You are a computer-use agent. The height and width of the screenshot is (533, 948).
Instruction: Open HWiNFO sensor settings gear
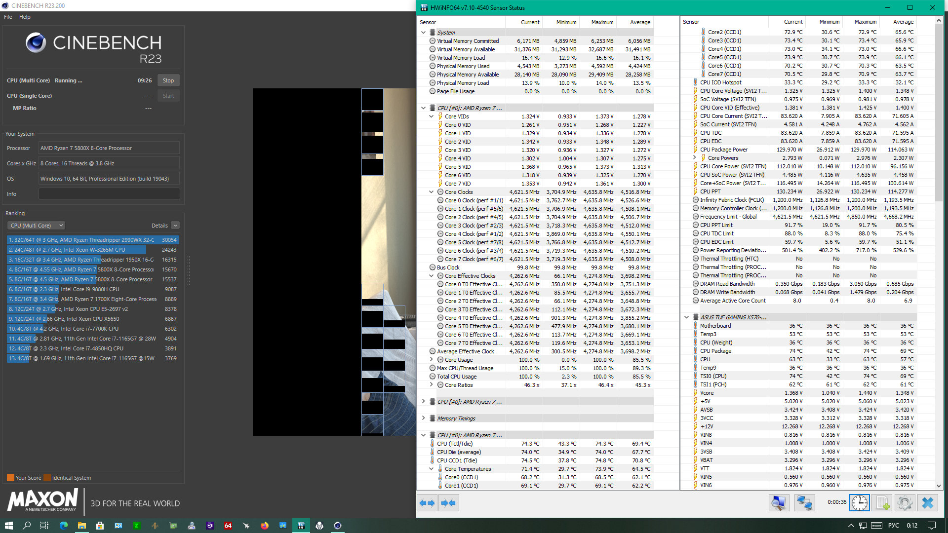coord(905,503)
